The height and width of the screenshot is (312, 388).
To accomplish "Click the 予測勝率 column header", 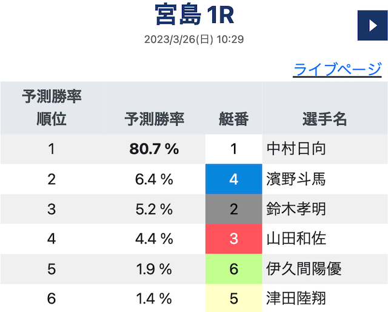I will click(x=154, y=119).
